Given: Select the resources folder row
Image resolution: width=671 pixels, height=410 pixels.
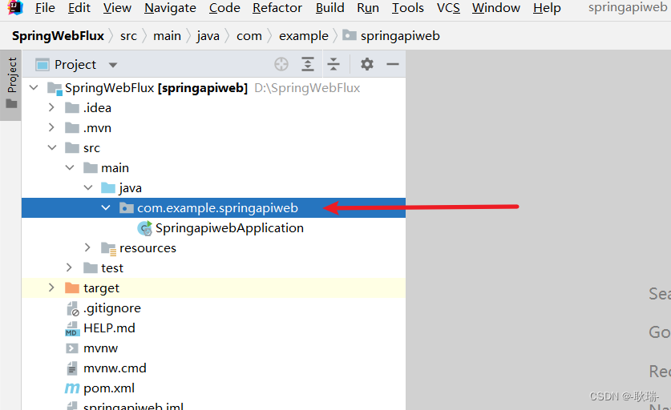Looking at the screenshot, I should point(213,248).
